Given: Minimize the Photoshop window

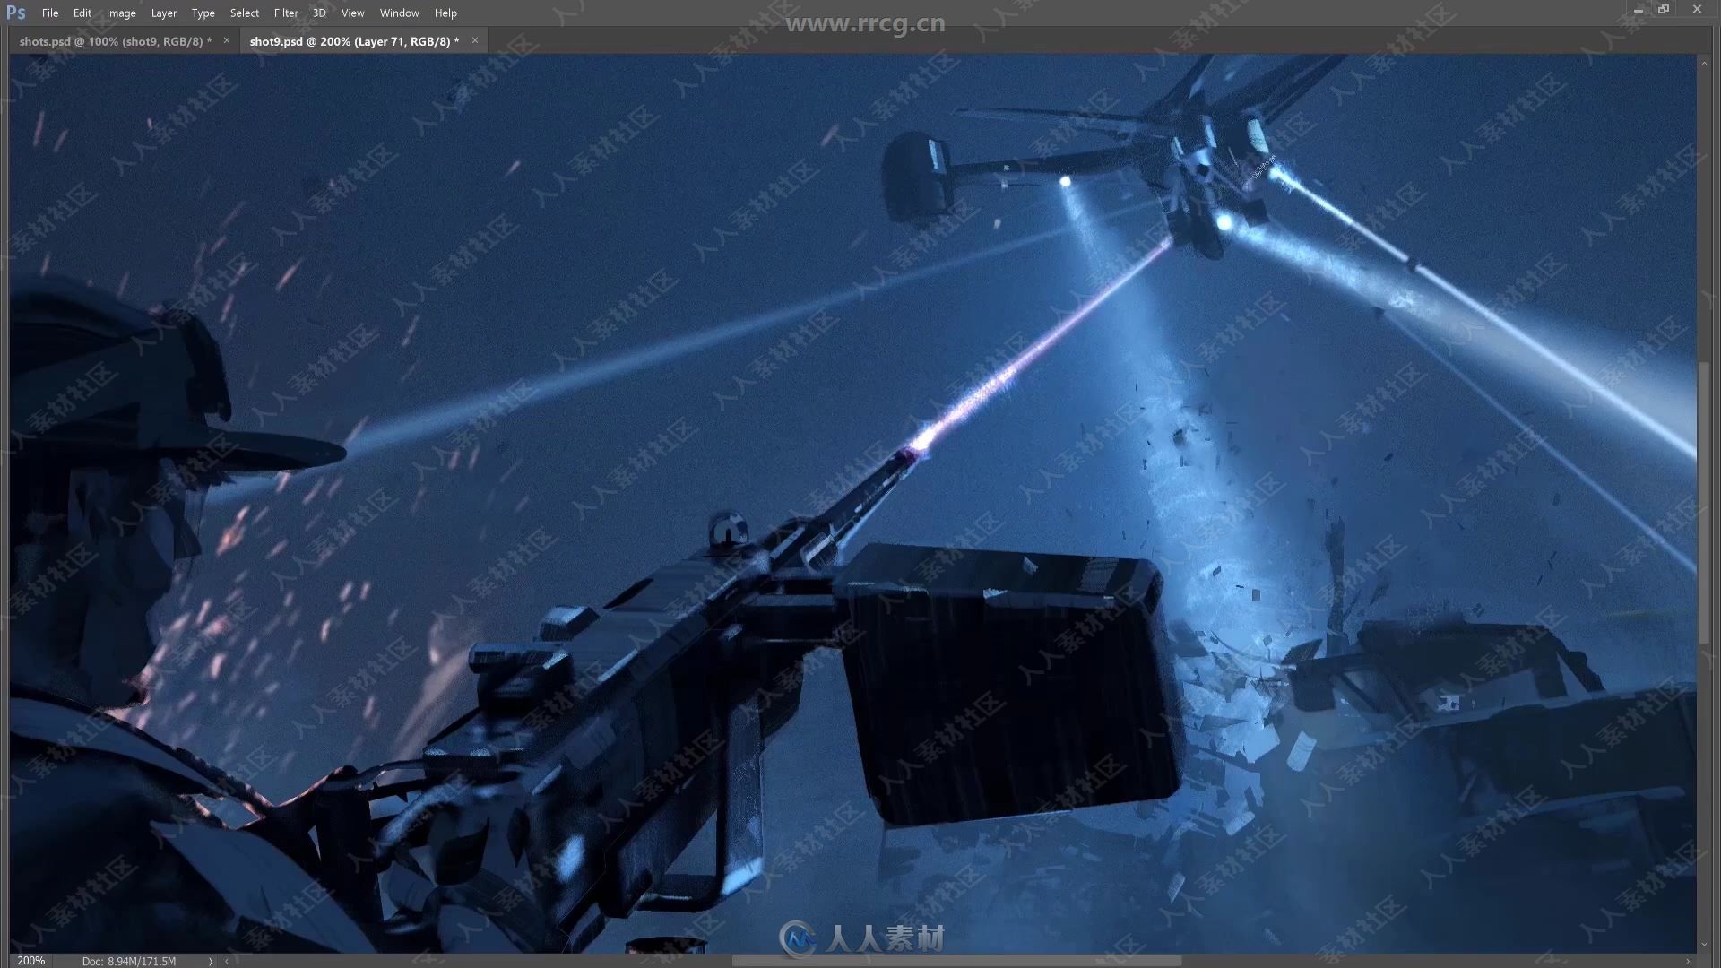Looking at the screenshot, I should pos(1639,10).
